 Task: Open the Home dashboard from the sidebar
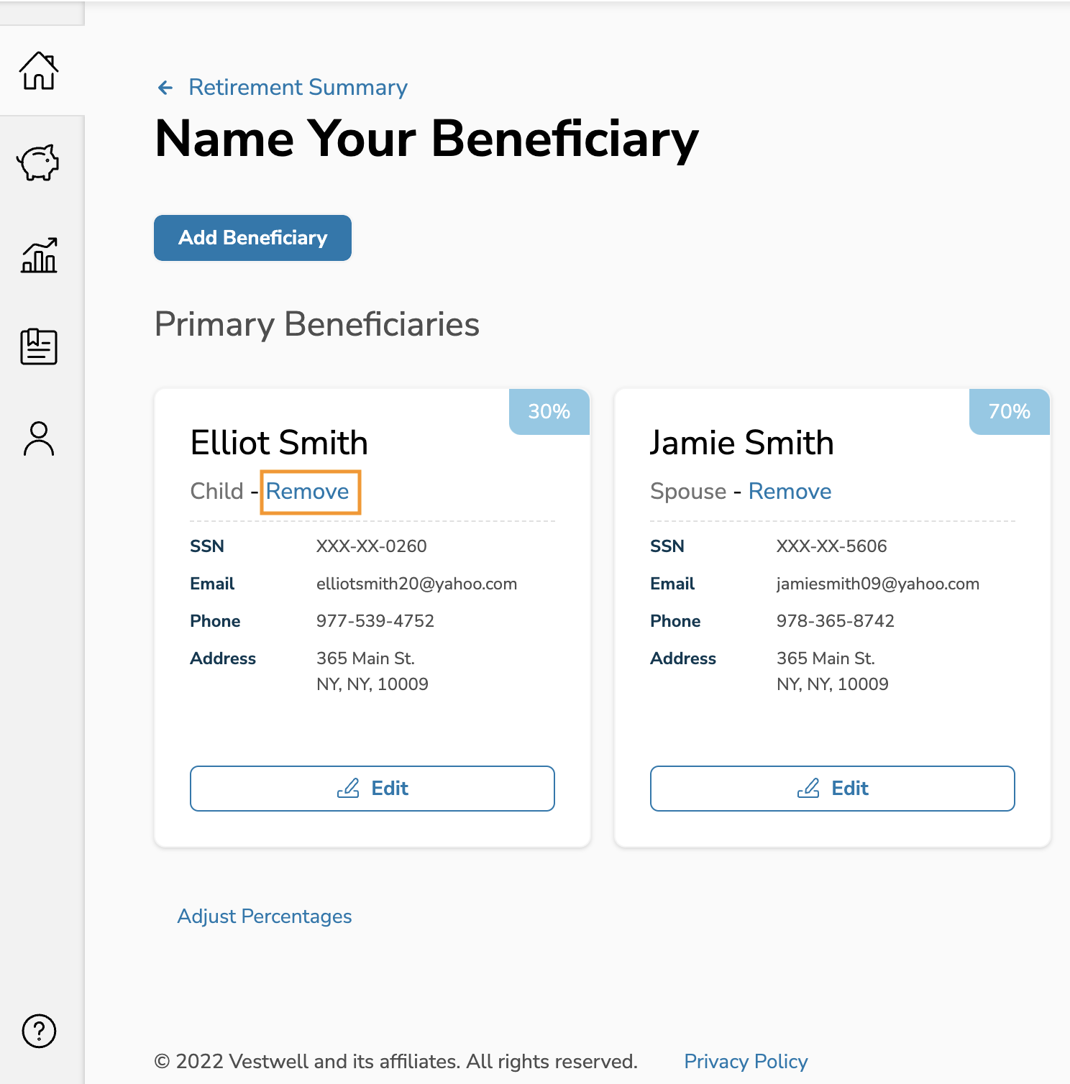pyautogui.click(x=40, y=72)
